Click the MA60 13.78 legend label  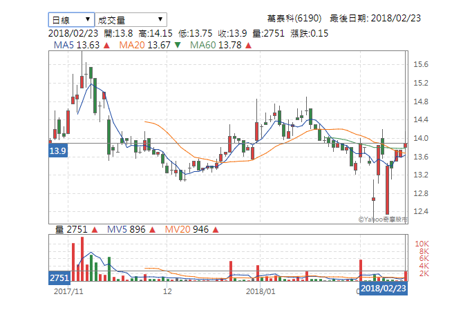(216, 45)
